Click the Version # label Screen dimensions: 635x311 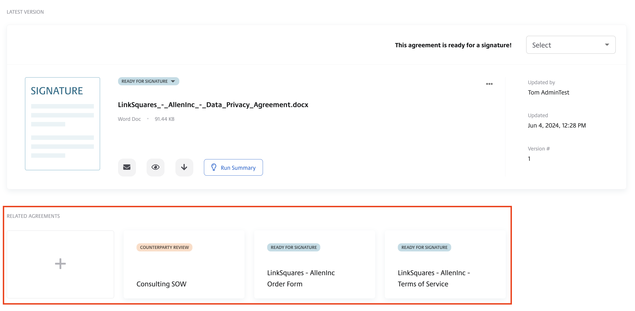click(539, 149)
